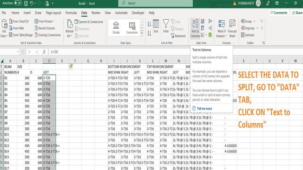
Task: Open the Automate tab
Action: (121, 13)
